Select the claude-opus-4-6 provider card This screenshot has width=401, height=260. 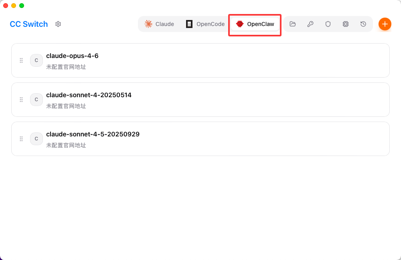point(200,60)
